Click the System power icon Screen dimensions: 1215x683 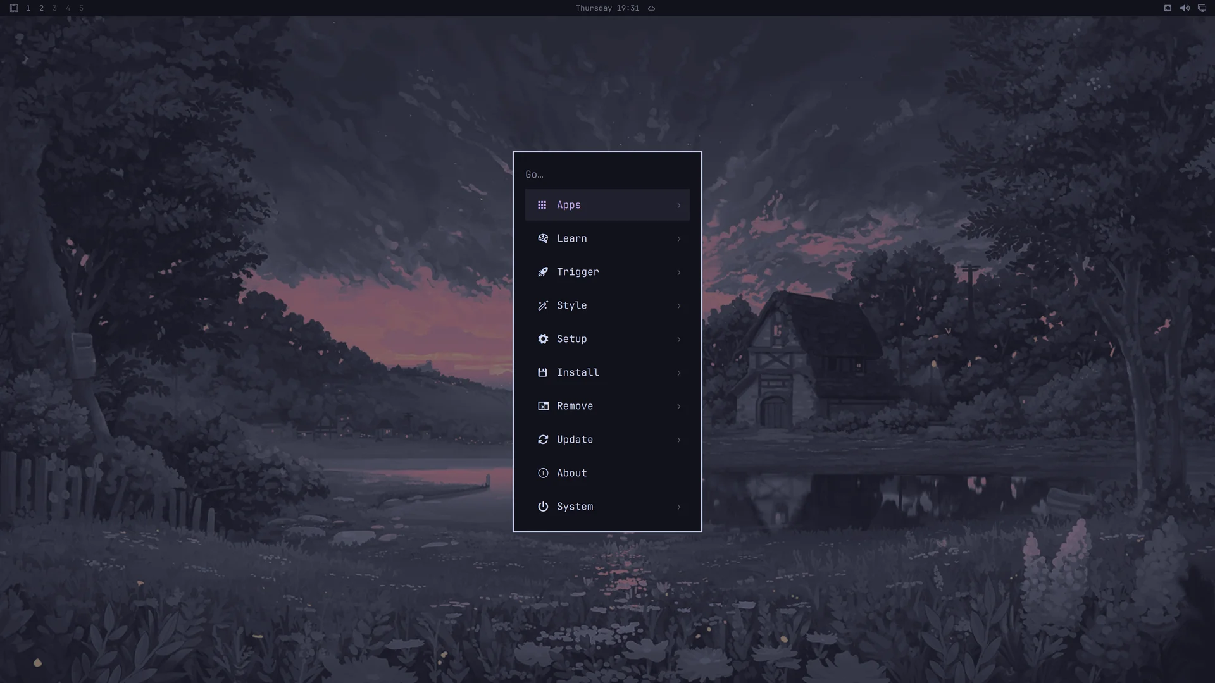coord(543,507)
